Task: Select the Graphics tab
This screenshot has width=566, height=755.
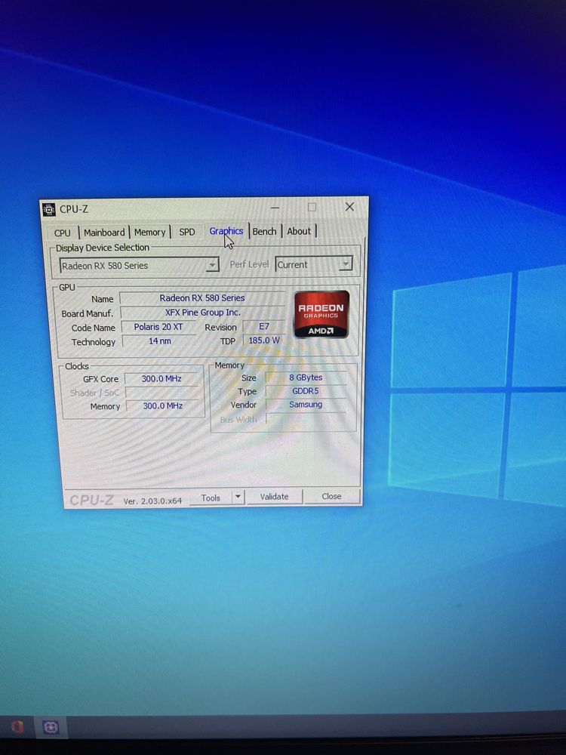Action: (x=226, y=231)
